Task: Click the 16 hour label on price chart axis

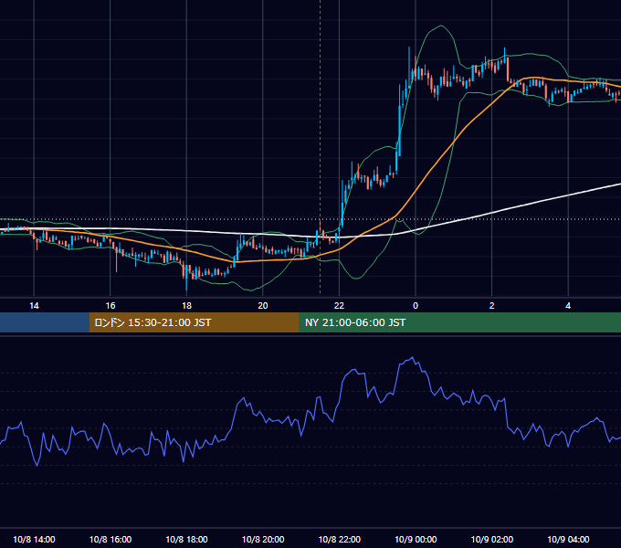Action: coord(111,306)
